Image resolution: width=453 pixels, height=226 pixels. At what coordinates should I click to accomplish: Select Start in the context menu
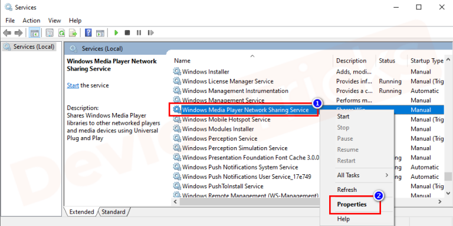click(x=343, y=117)
